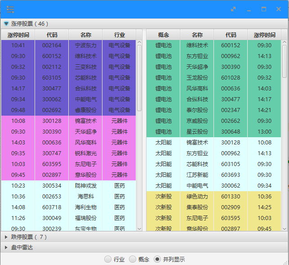Select the 并列显示 radio button
Screen dimensions: 289x265
tap(157, 259)
